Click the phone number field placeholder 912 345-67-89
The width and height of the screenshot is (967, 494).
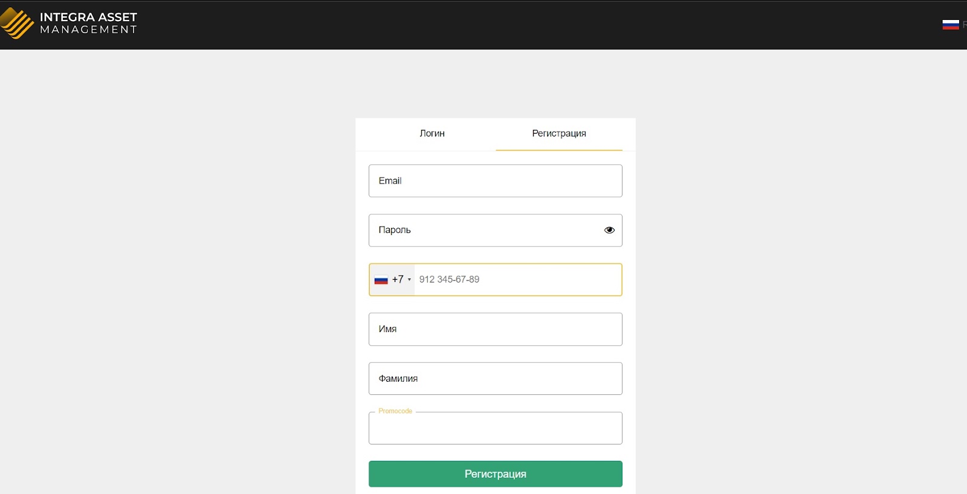[x=449, y=280]
